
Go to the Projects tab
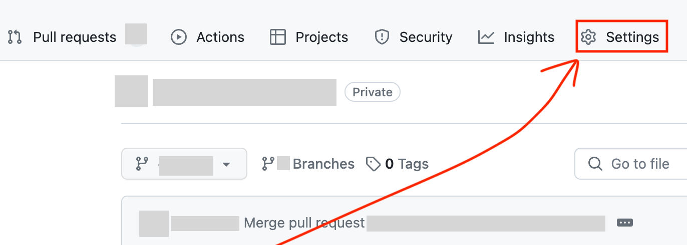(x=321, y=37)
